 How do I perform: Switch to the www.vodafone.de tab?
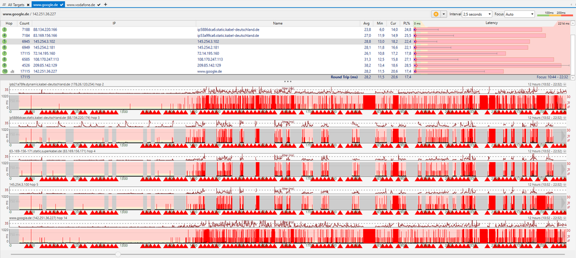[80, 4]
